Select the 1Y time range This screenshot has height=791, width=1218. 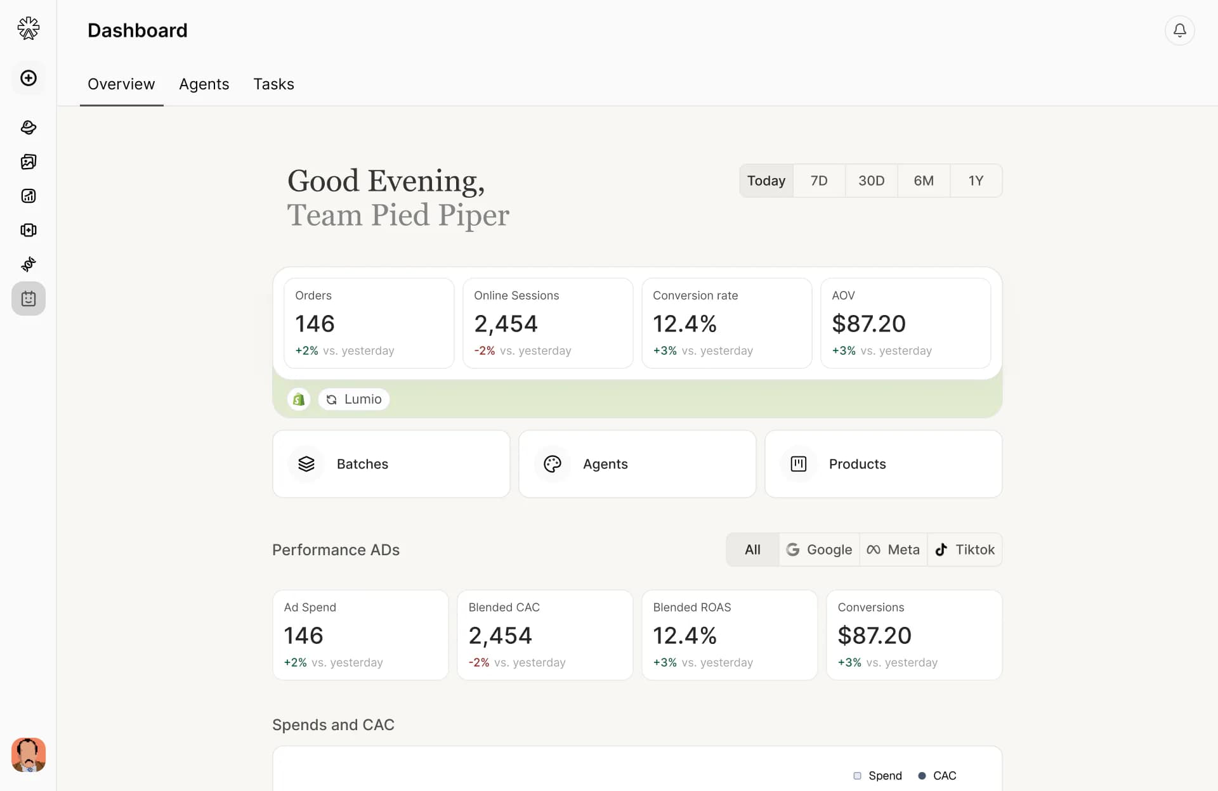(x=976, y=181)
